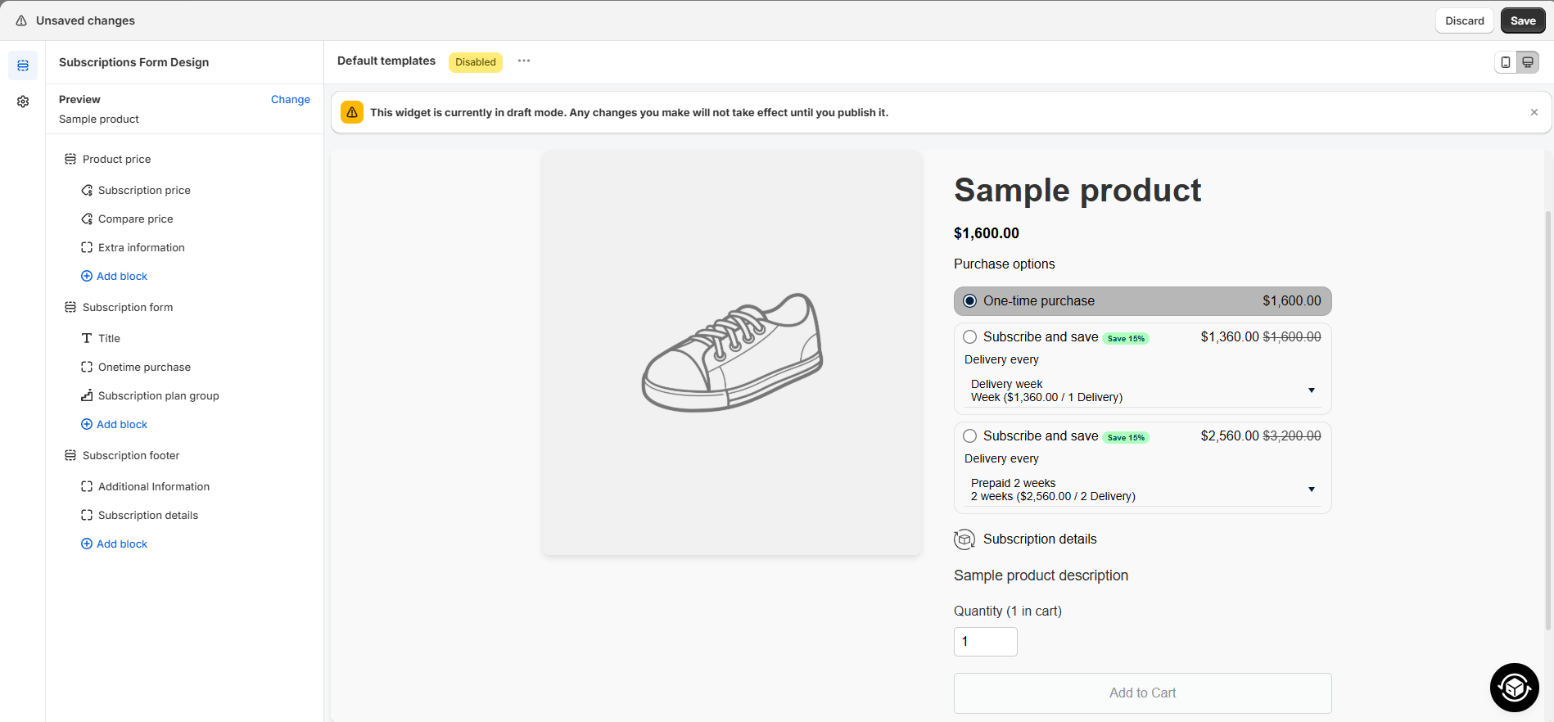Select the Compare price block
Image resolution: width=1554 pixels, height=722 pixels.
[x=135, y=219]
